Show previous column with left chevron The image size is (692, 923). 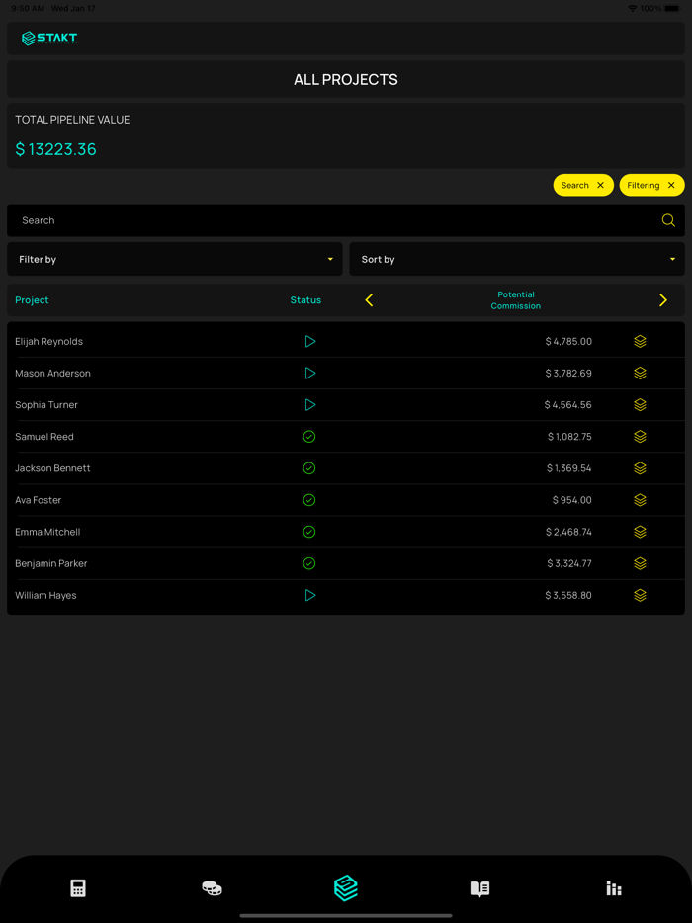click(370, 300)
